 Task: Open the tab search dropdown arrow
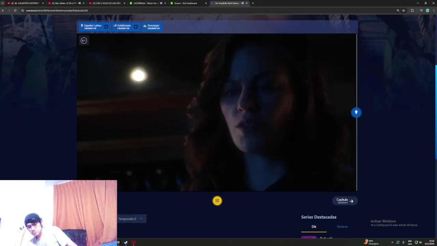pos(2,3)
